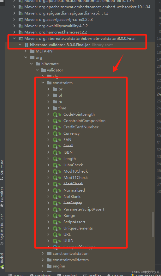Click the Mod11Check annotation icon

coord(55,178)
